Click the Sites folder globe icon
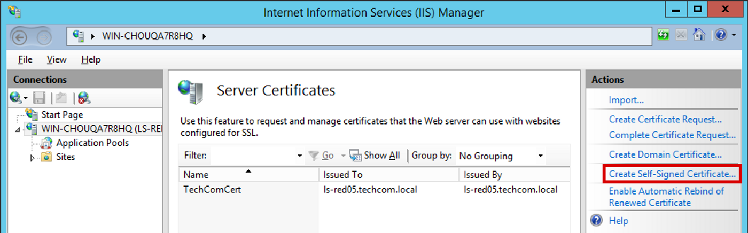 pyautogui.click(x=47, y=157)
